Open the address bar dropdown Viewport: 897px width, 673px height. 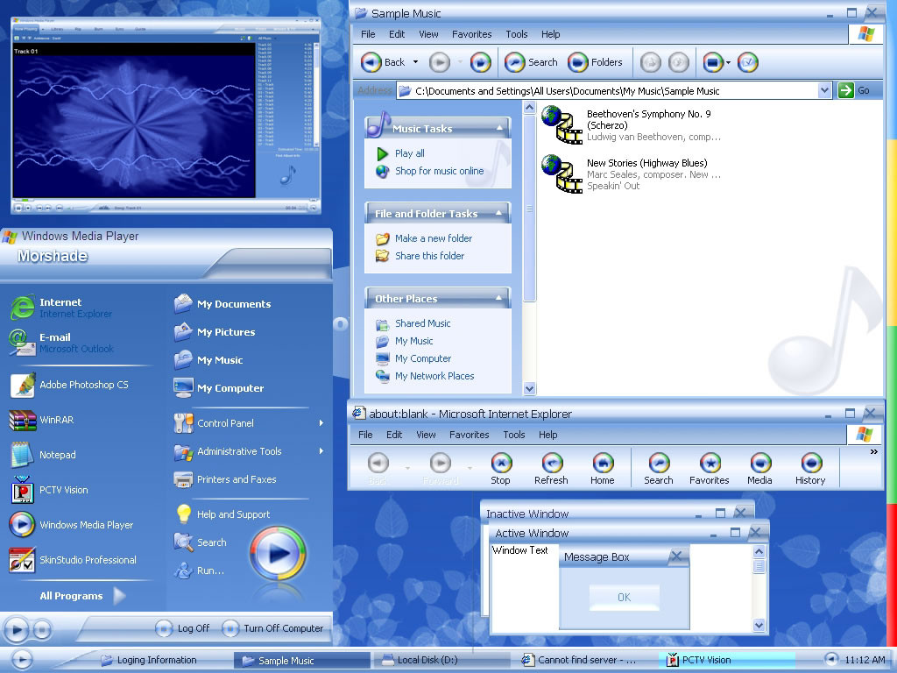[824, 90]
